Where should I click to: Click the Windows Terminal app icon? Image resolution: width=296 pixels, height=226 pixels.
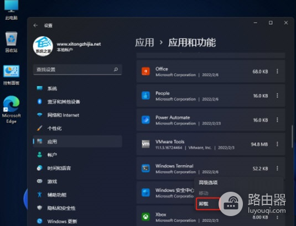[146, 169]
